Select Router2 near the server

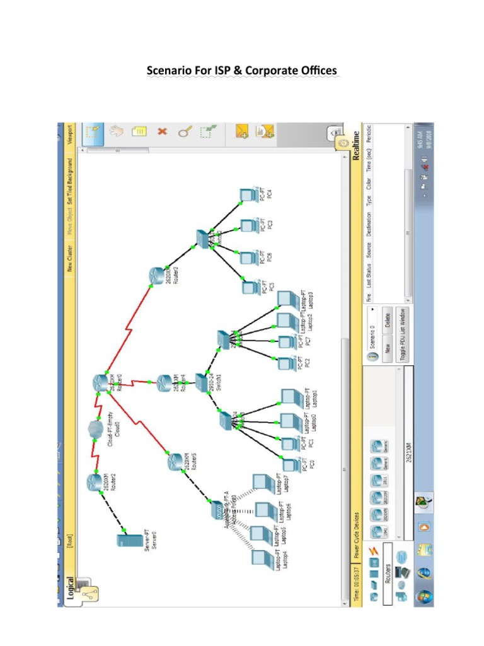94,483
